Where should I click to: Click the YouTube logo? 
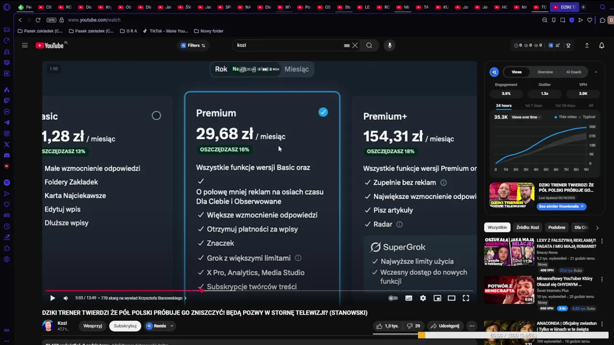coord(49,46)
